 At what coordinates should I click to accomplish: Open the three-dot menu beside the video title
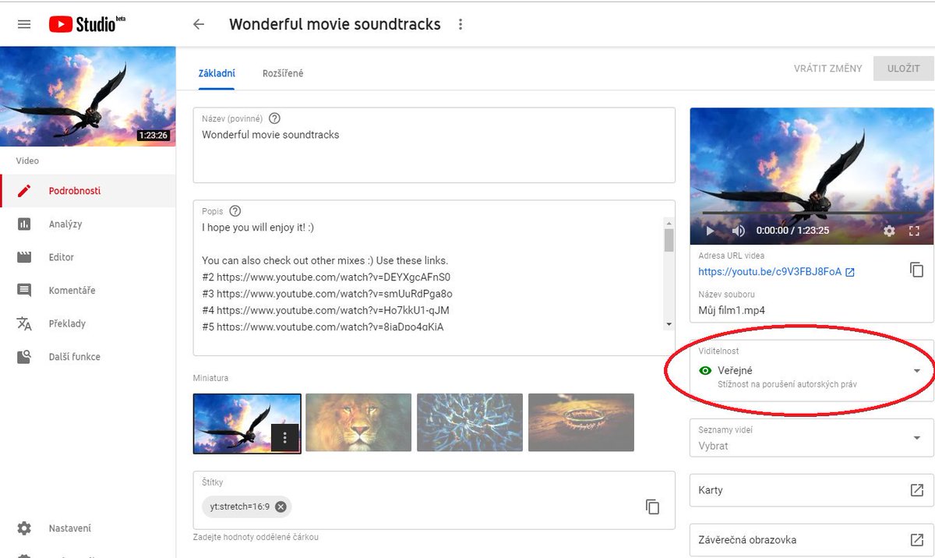coord(460,24)
